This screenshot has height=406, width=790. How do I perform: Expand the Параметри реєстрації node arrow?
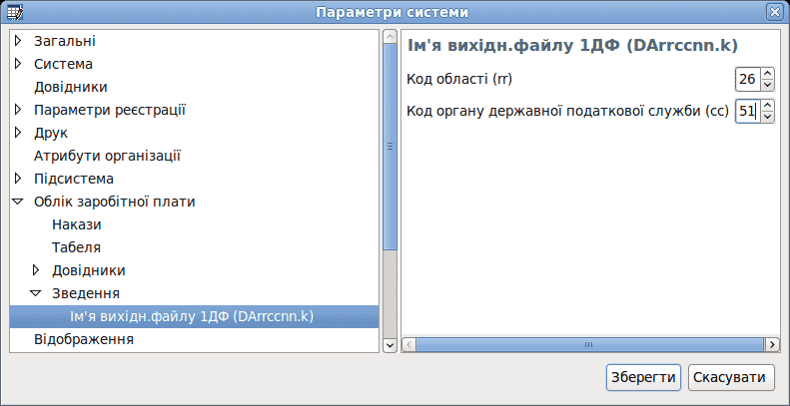19,110
